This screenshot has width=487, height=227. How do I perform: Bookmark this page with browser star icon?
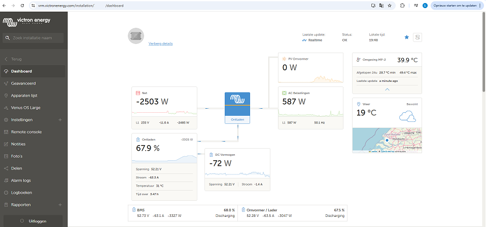pos(390,6)
